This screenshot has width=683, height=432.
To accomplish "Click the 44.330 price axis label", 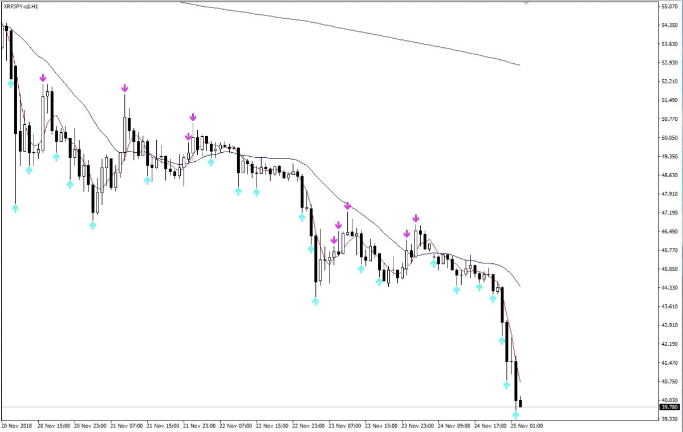I will [x=670, y=288].
